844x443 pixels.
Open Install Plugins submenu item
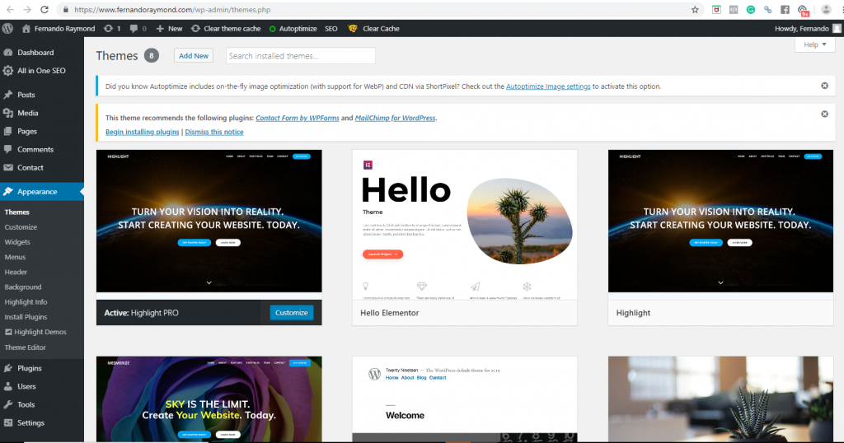26,317
